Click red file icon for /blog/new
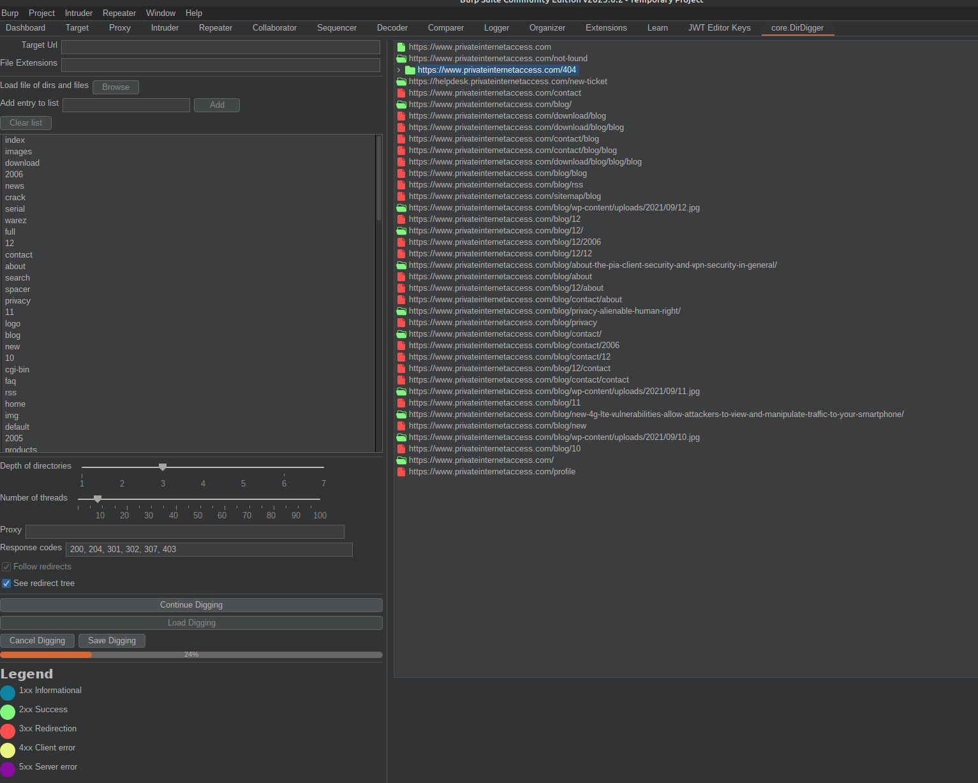 click(x=401, y=426)
